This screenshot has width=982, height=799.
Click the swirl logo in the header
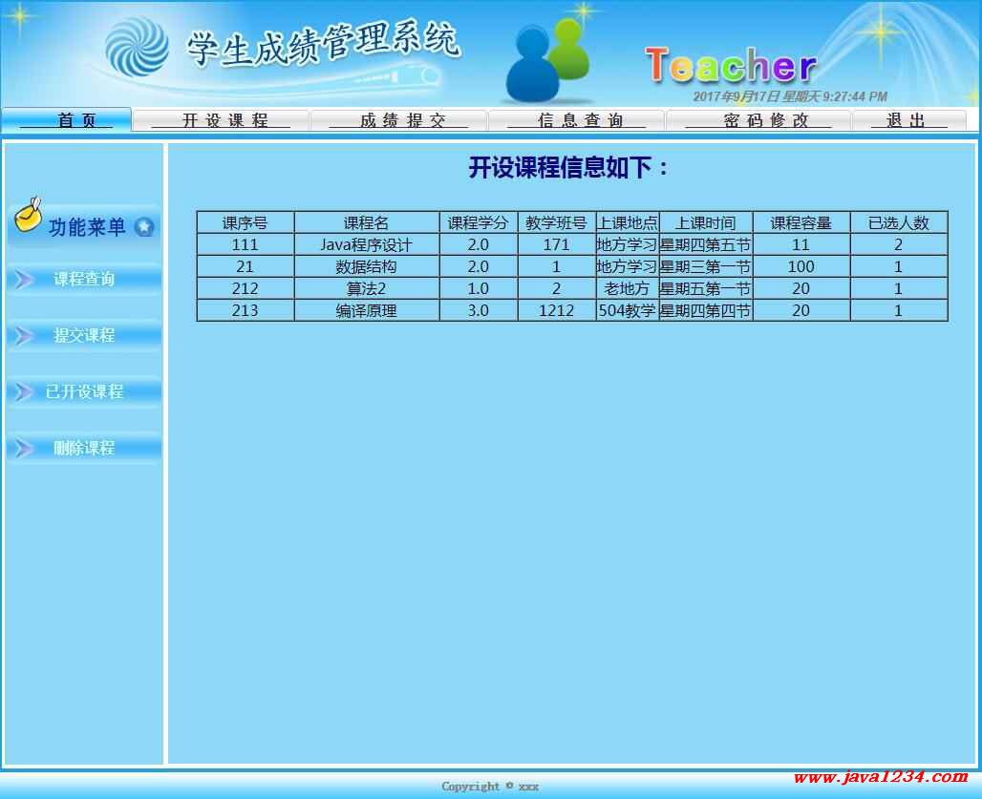[x=136, y=47]
